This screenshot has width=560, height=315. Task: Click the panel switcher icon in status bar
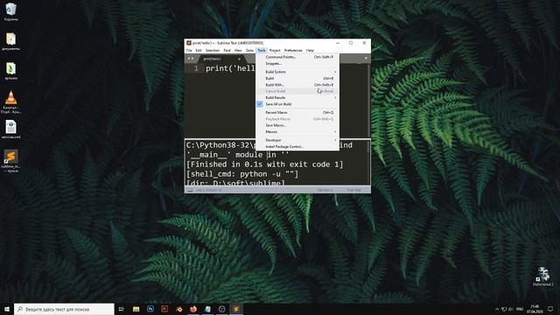click(190, 190)
